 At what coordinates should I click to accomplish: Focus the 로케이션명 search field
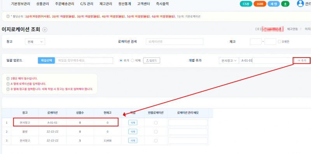(174, 42)
